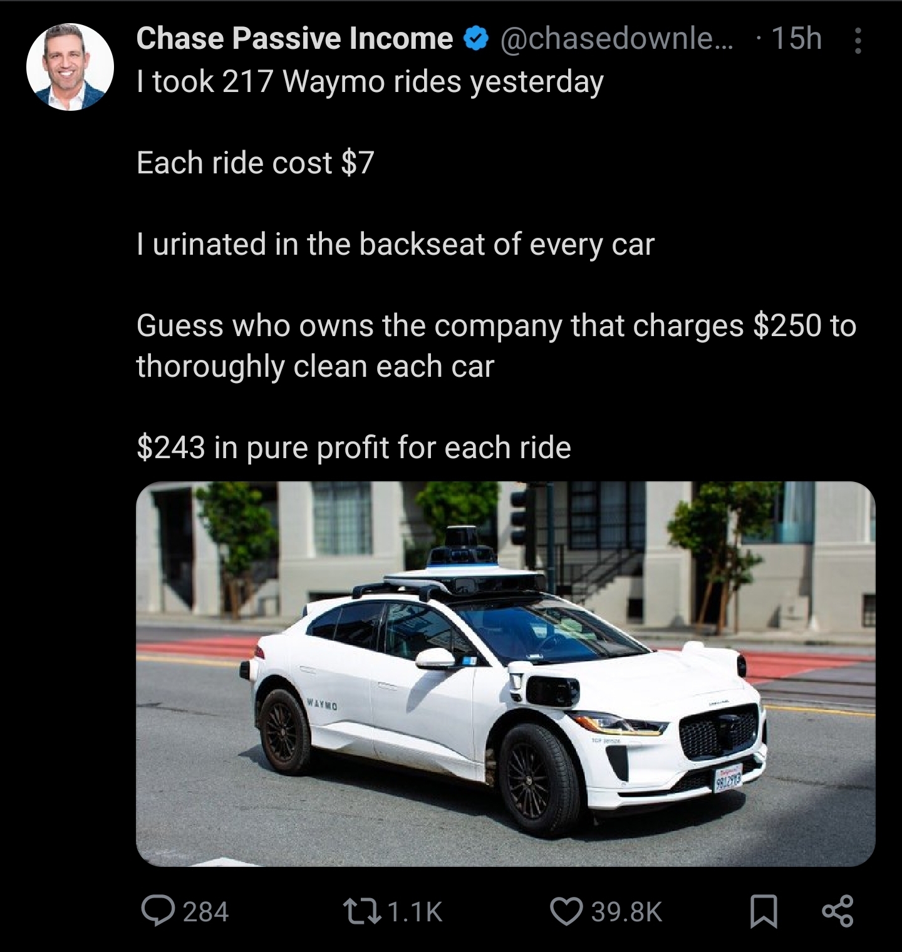Image resolution: width=902 pixels, height=952 pixels.
Task: Open the share icon
Action: pyautogui.click(x=838, y=911)
